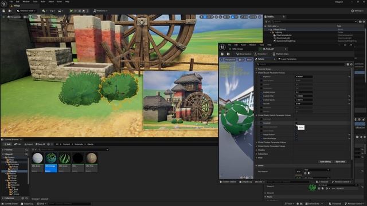Reset Brightness to default with its arrow icon
The height and width of the screenshot is (206, 367).
coord(349,77)
